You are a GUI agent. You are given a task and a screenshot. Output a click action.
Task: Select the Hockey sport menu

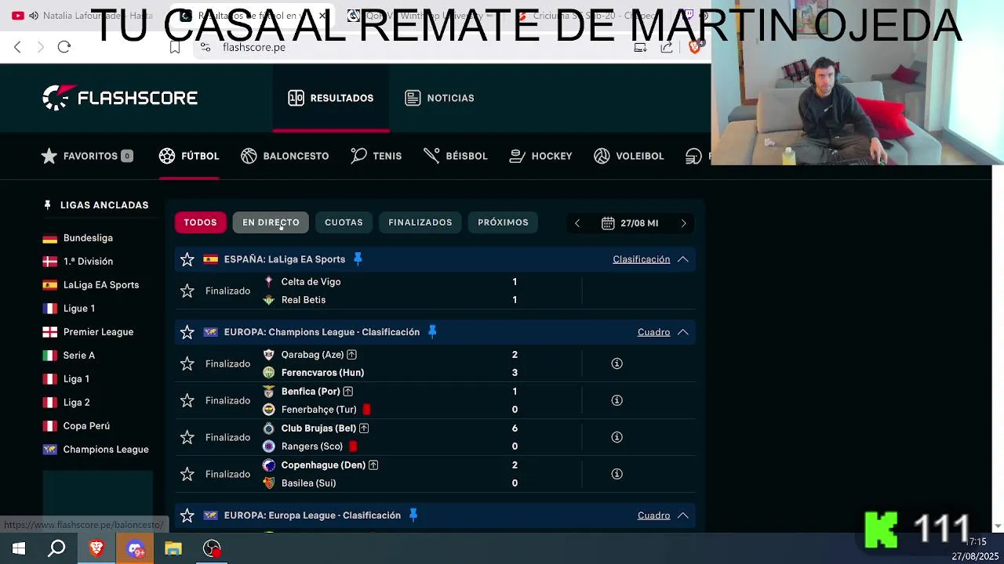[x=540, y=156]
